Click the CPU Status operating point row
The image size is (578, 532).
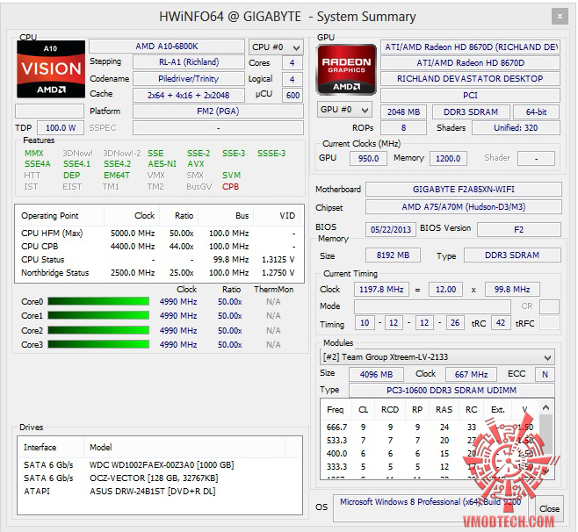tap(159, 259)
